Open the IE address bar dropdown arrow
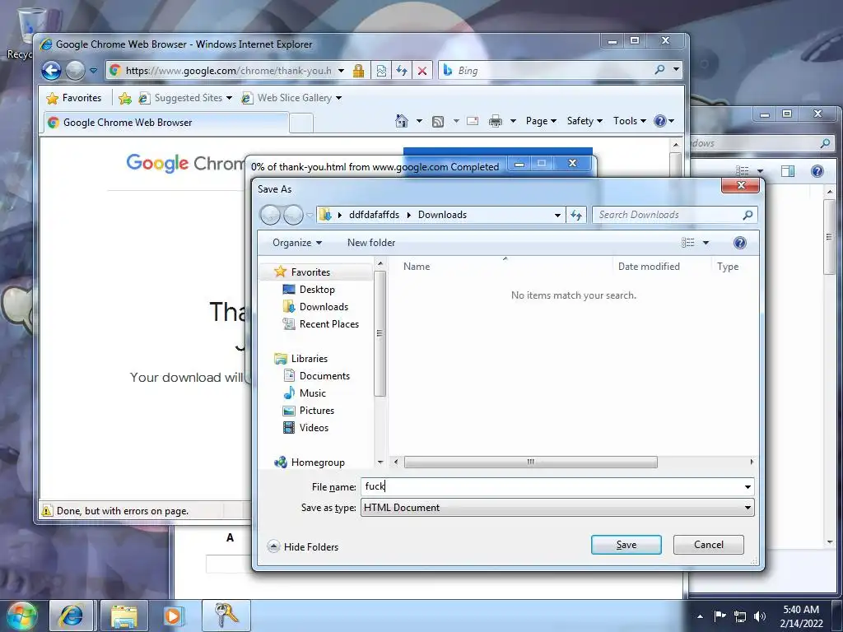 [341, 71]
